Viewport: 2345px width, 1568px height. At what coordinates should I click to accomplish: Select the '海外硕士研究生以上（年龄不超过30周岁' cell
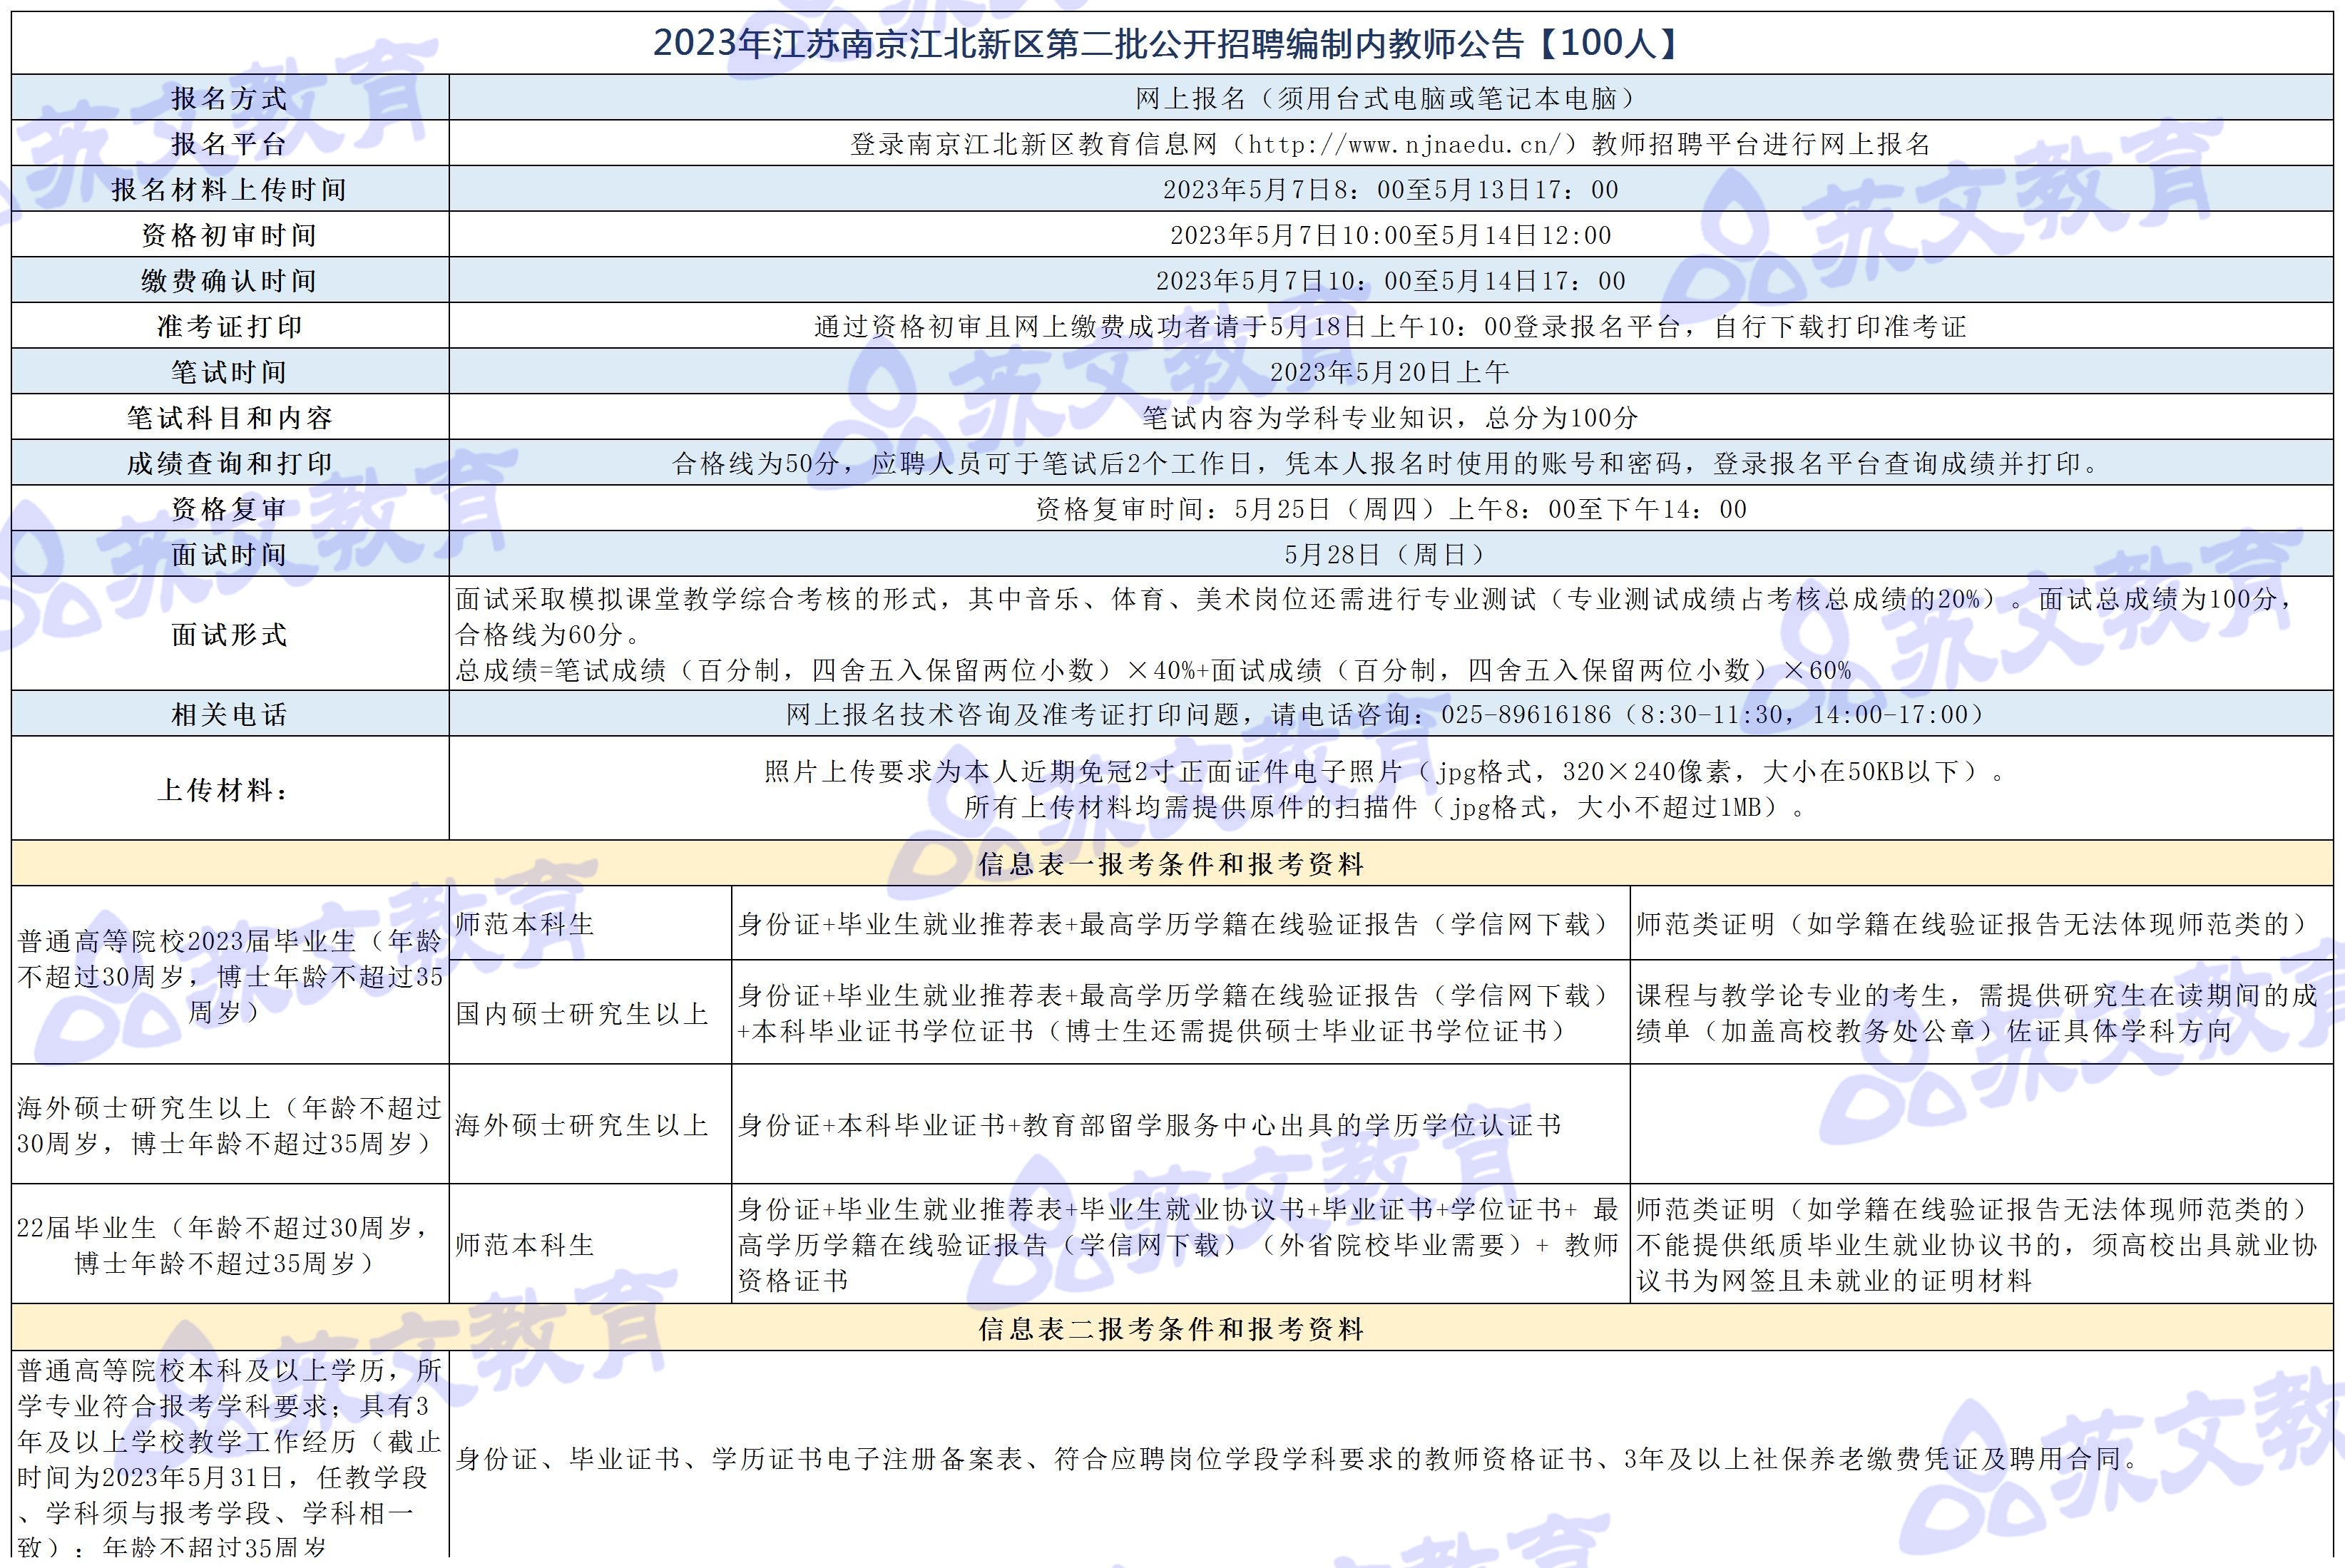click(230, 1124)
